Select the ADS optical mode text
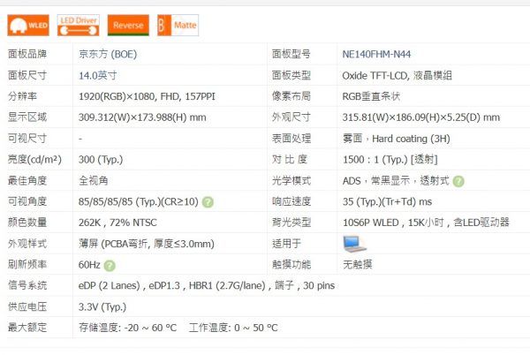 [396, 181]
